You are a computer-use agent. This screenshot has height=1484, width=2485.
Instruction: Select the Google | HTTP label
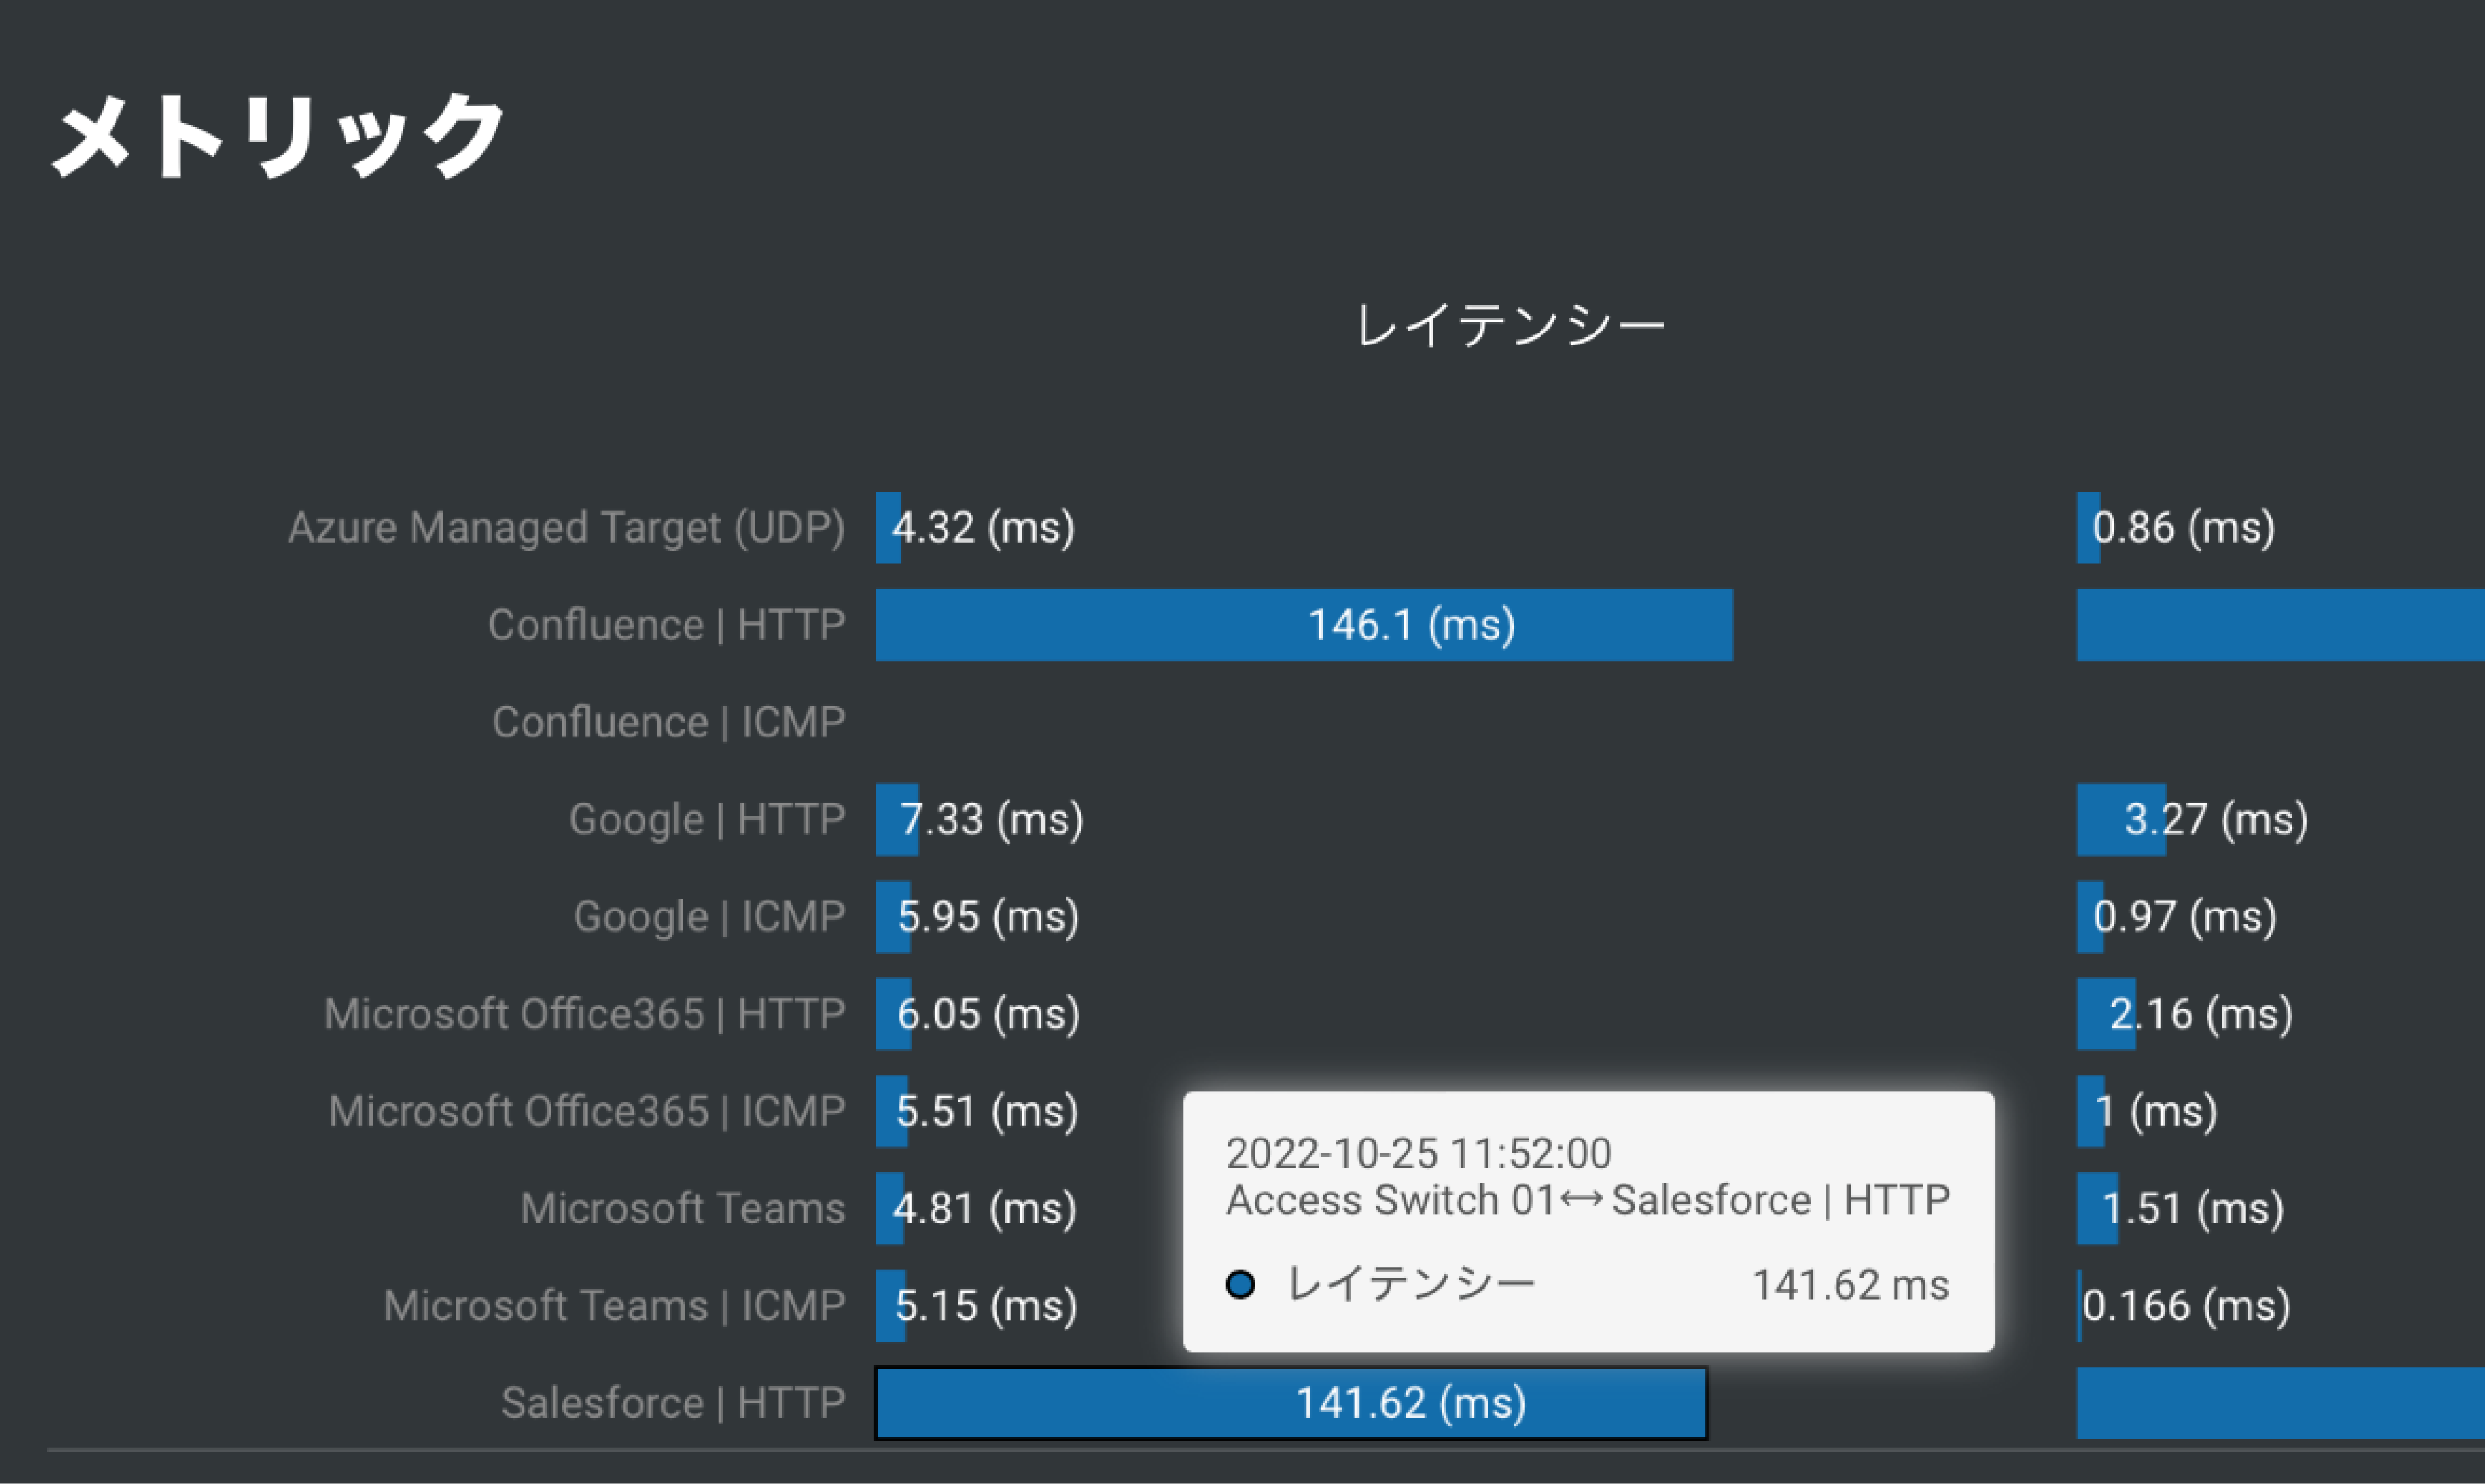click(x=706, y=819)
